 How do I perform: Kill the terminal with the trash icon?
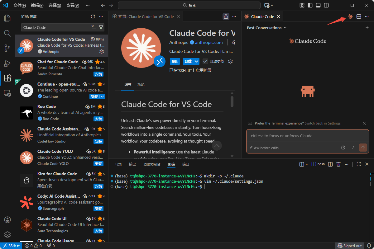click(338, 164)
